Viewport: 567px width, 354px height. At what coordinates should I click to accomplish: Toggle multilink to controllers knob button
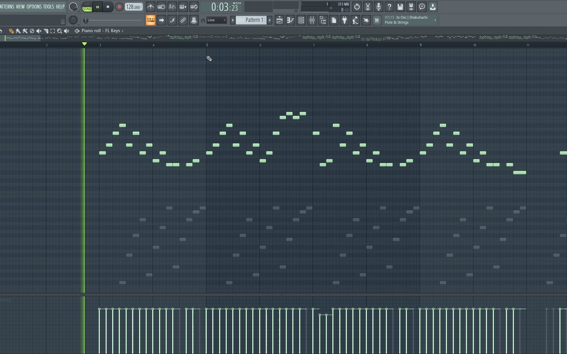pos(194,20)
